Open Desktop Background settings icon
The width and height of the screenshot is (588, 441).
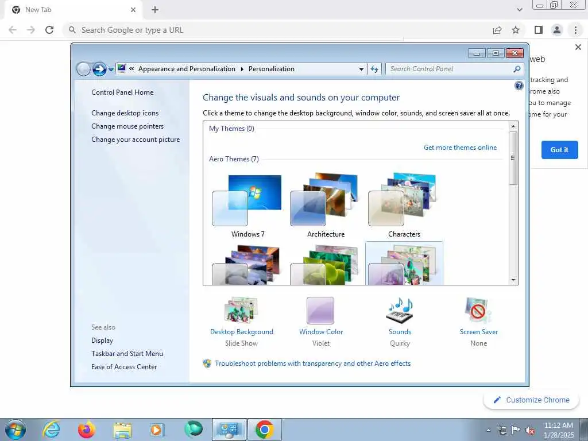tap(241, 311)
